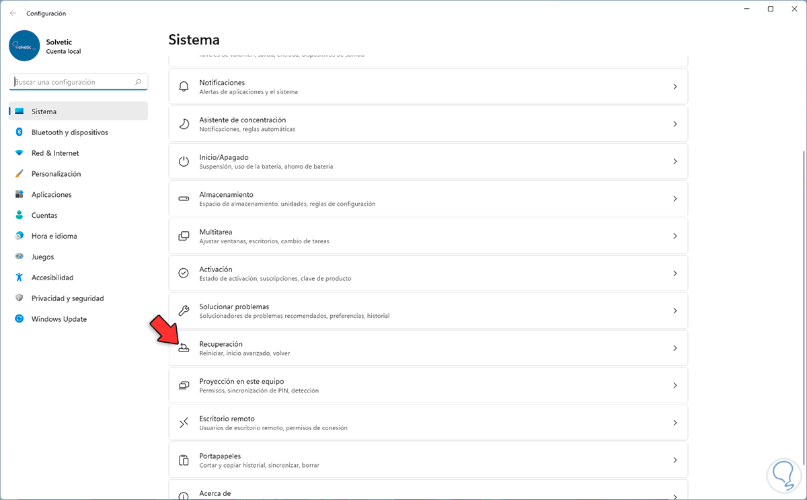
Task: Expand the Almacenamiento row chevron
Action: (x=675, y=199)
